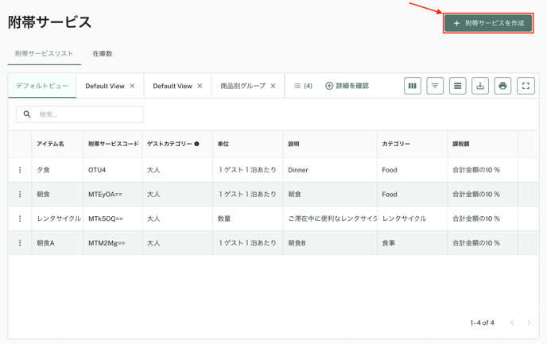Change row density with the lines icon
Image resolution: width=547 pixels, height=344 pixels.
(457, 86)
